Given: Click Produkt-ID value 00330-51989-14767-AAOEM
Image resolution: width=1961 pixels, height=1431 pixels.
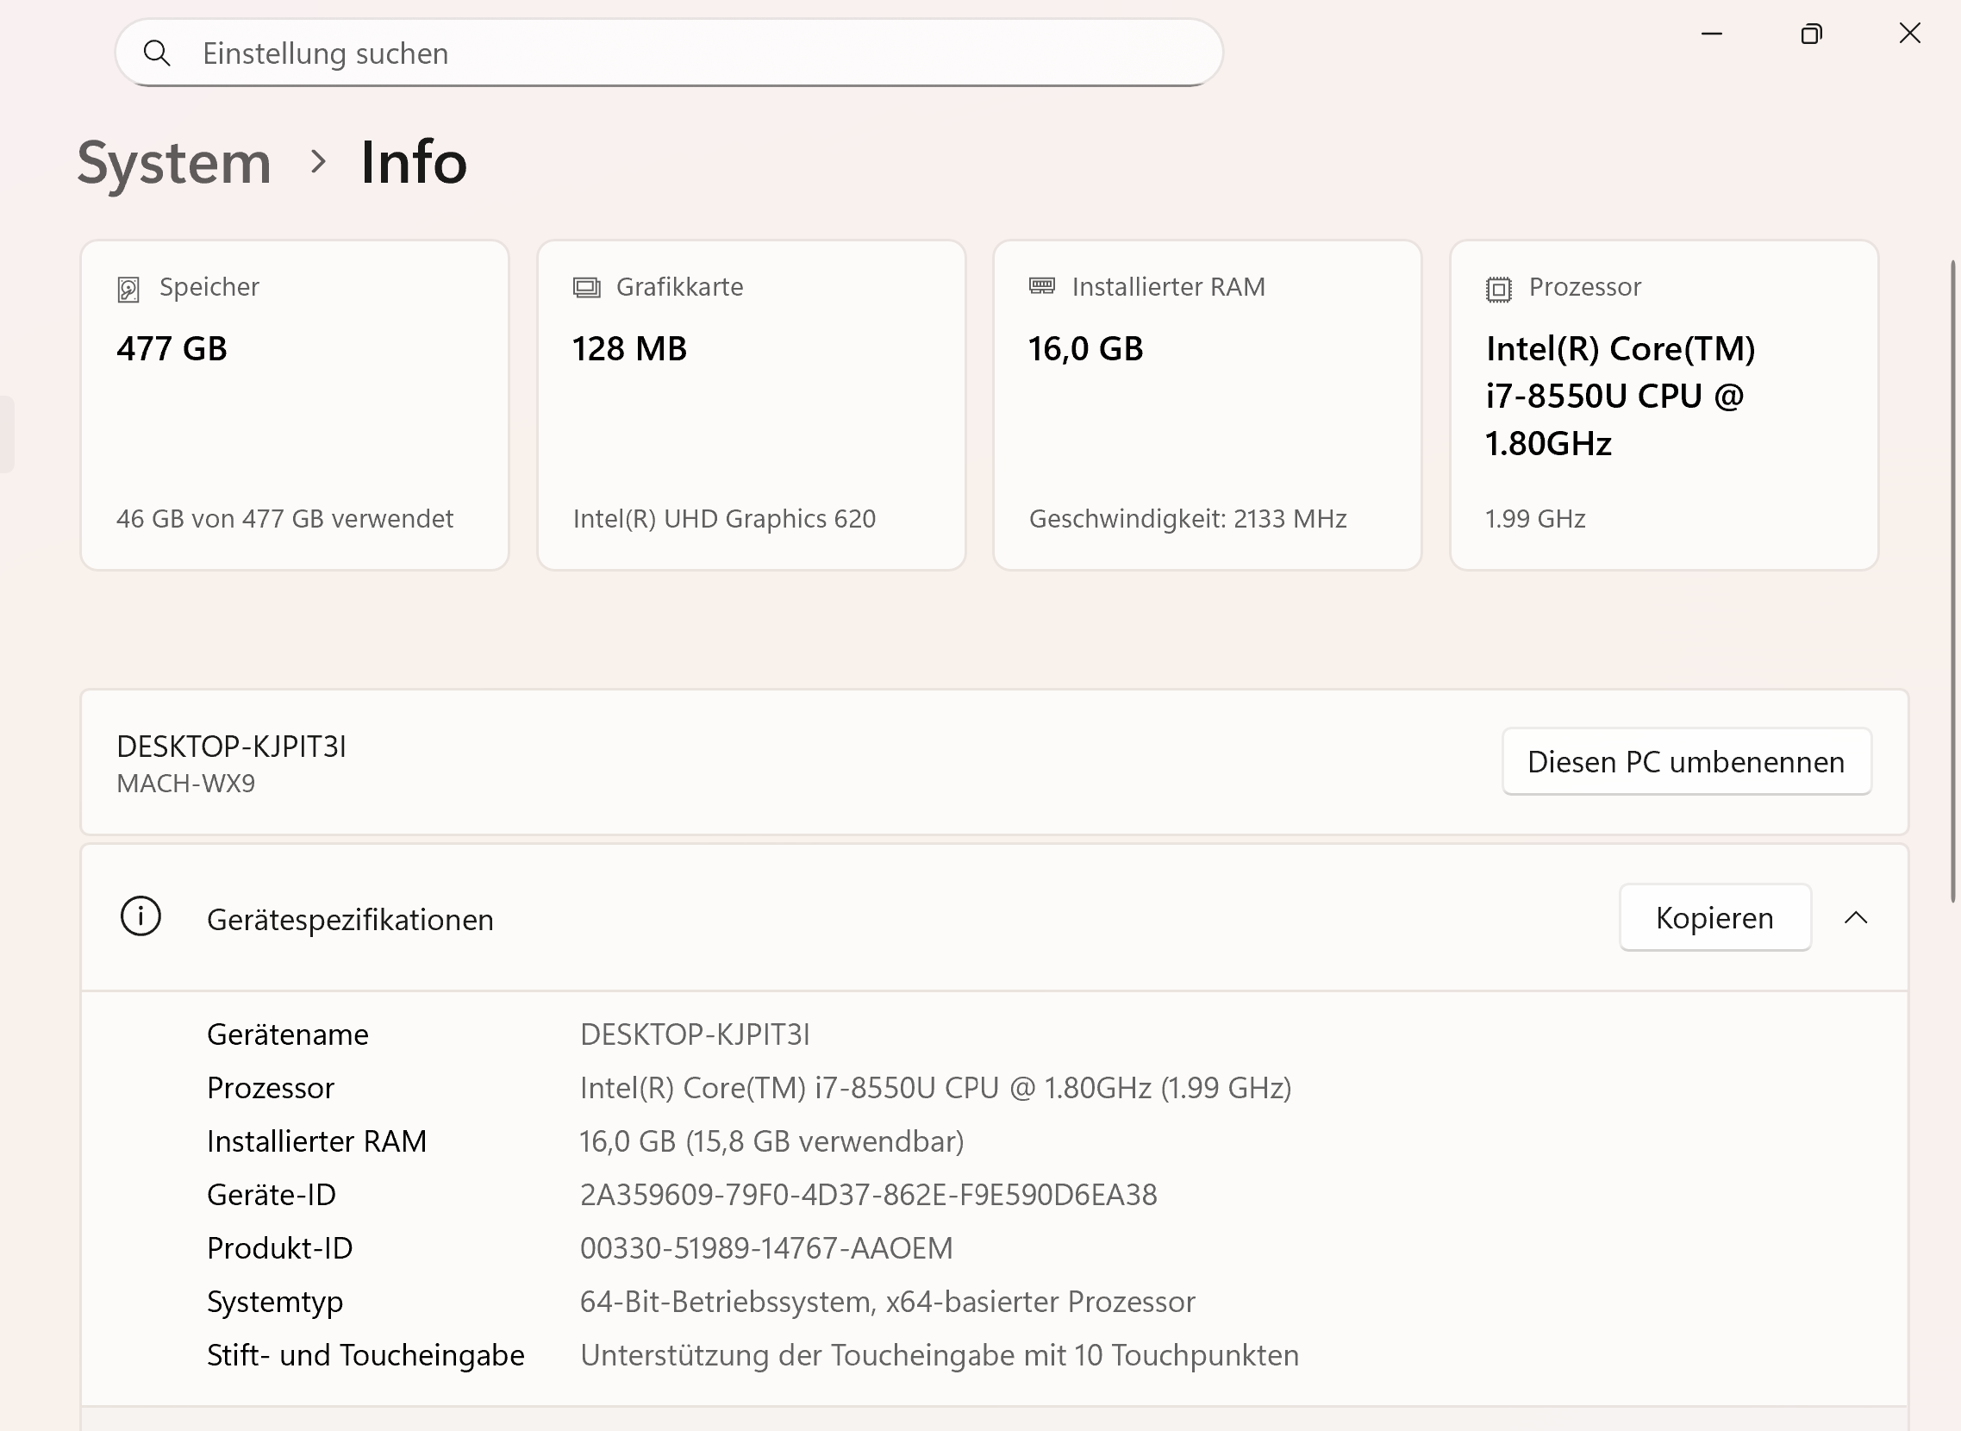Looking at the screenshot, I should point(765,1248).
